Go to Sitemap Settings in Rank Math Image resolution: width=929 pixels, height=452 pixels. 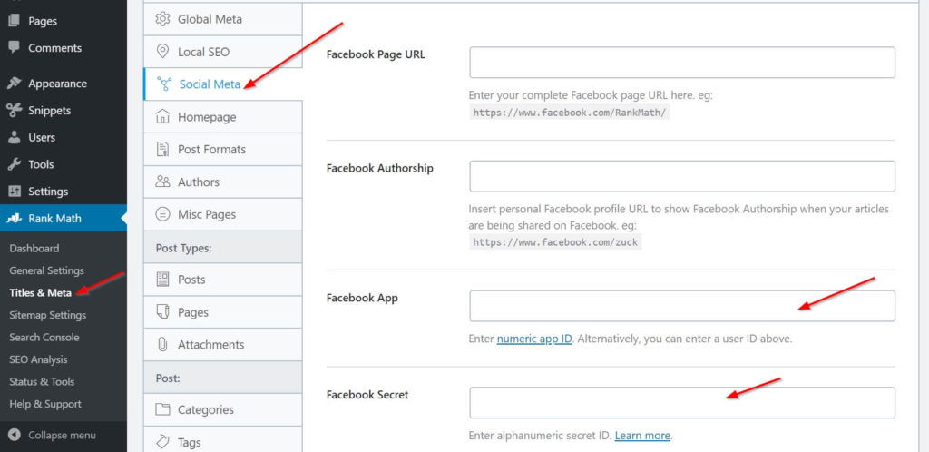pyautogui.click(x=47, y=315)
